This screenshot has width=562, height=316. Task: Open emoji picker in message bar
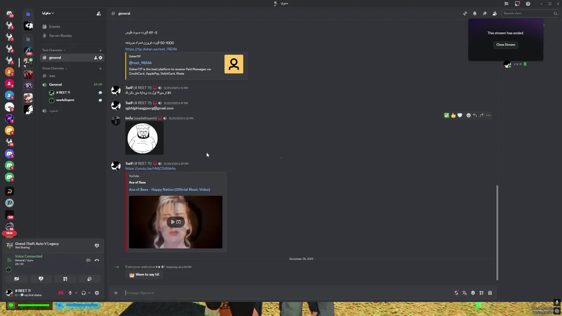(473, 293)
